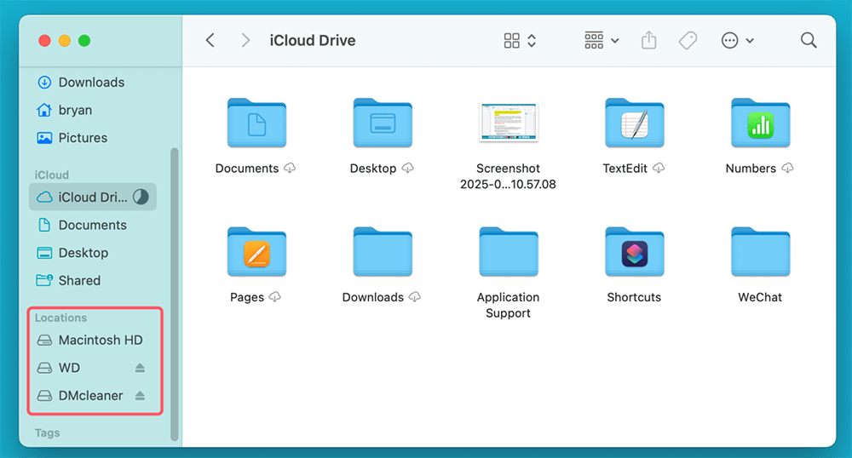Image resolution: width=852 pixels, height=458 pixels.
Task: Click cloud download icon beside Pages
Action: pyautogui.click(x=275, y=297)
